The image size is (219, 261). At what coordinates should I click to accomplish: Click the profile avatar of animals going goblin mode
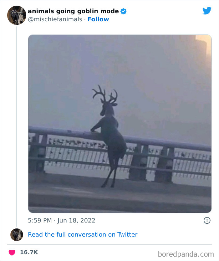[17, 15]
